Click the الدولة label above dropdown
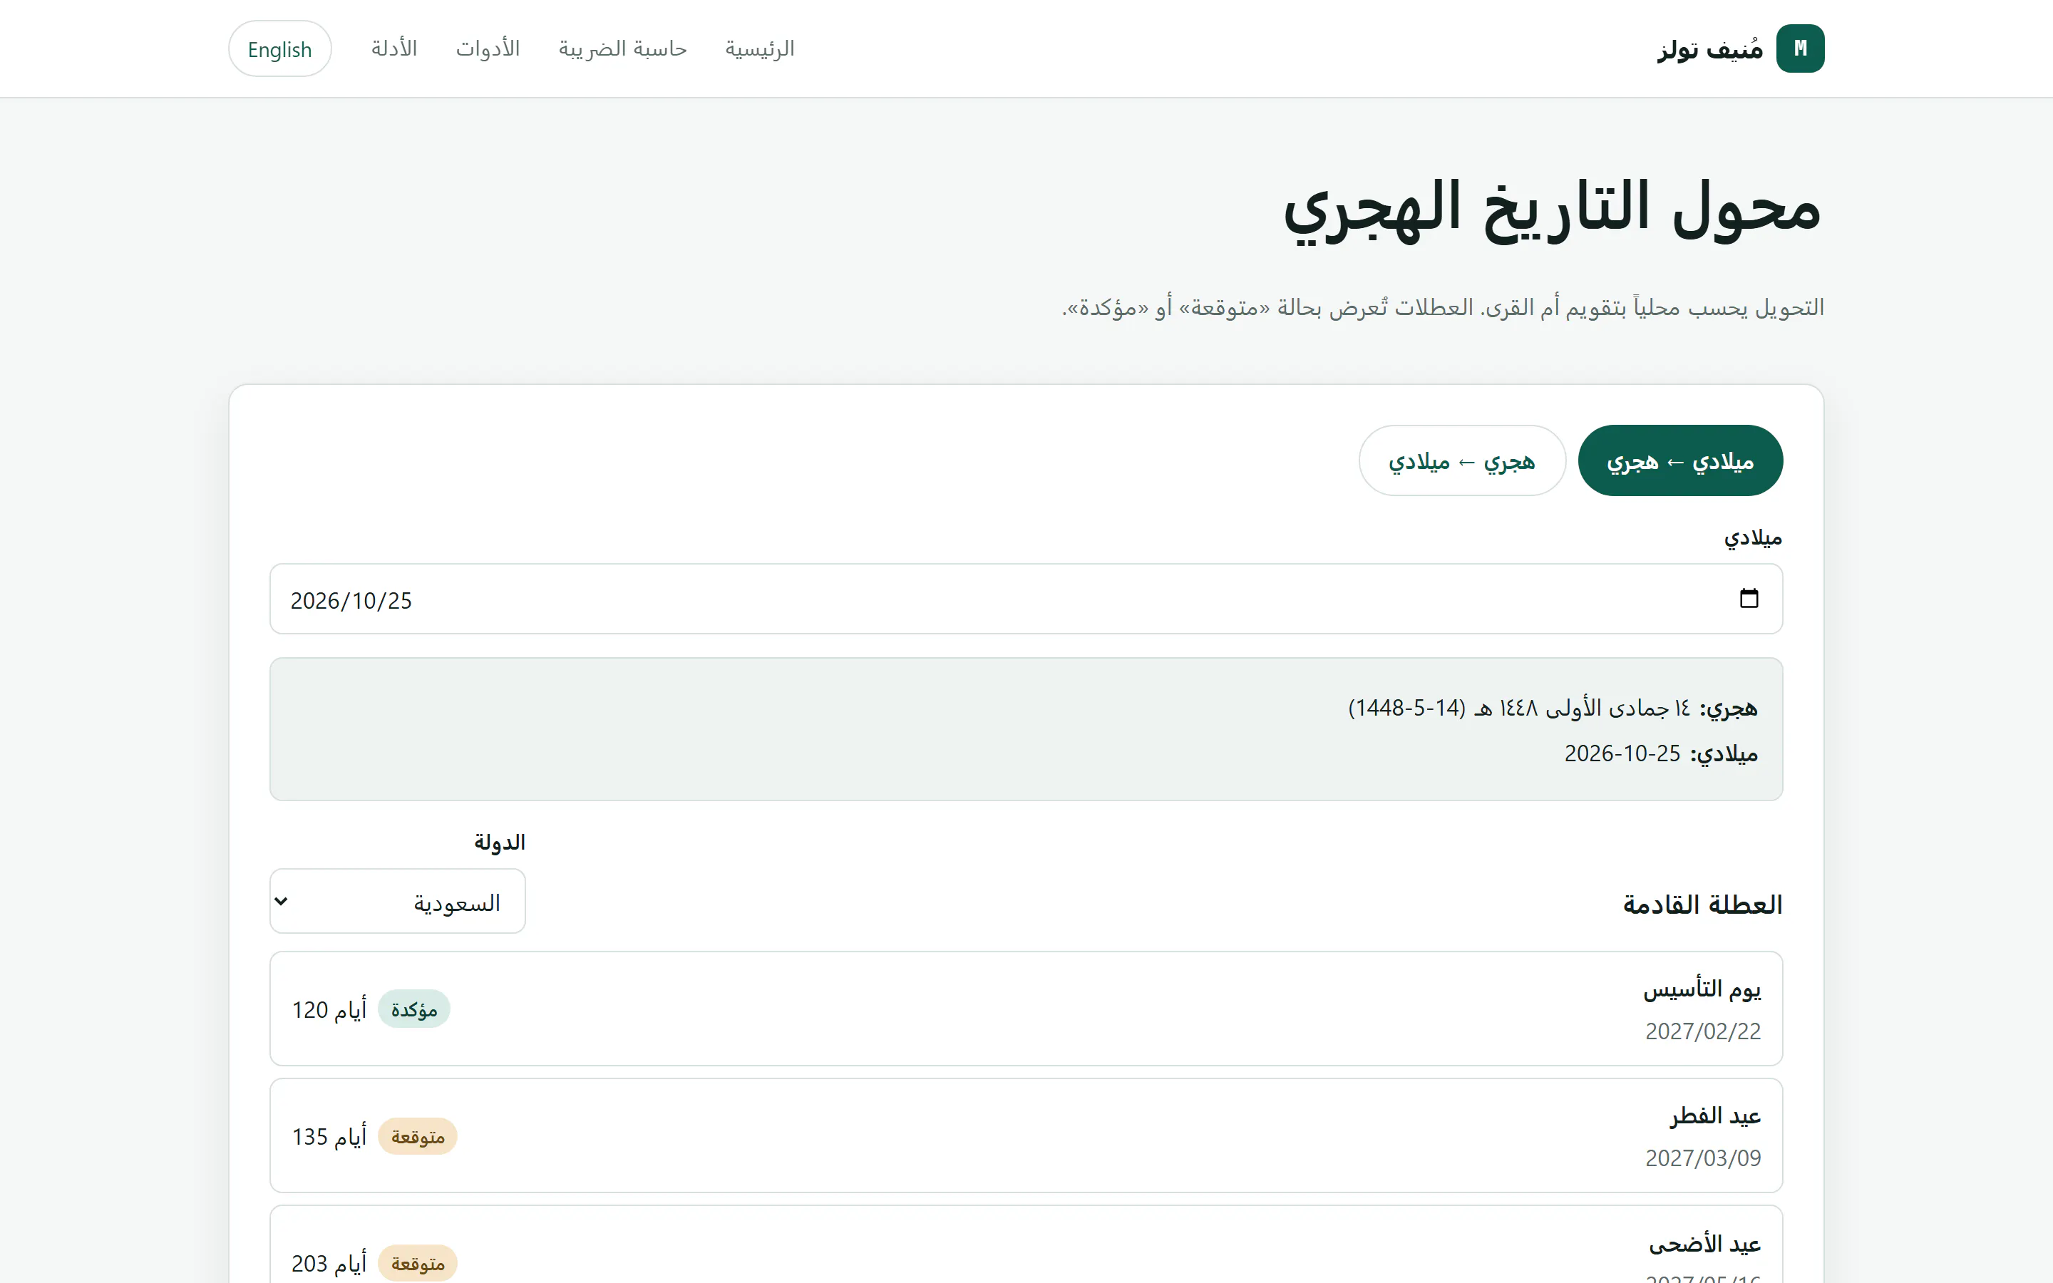Screen dimensions: 2053x1283 point(500,842)
